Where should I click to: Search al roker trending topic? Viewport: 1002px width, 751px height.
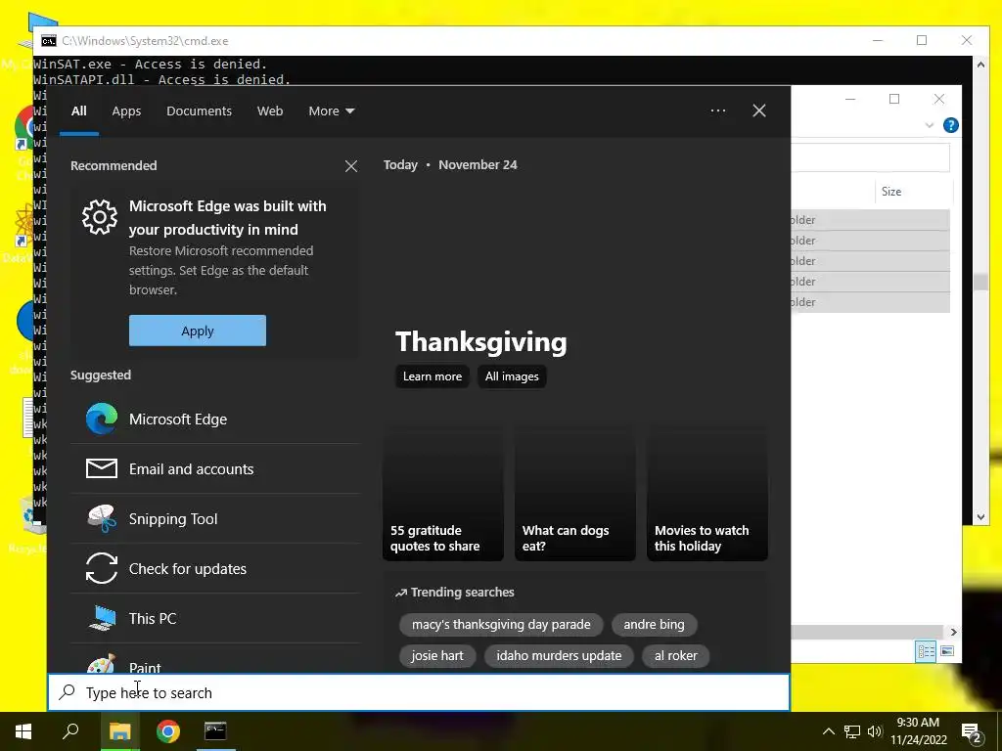tap(675, 656)
